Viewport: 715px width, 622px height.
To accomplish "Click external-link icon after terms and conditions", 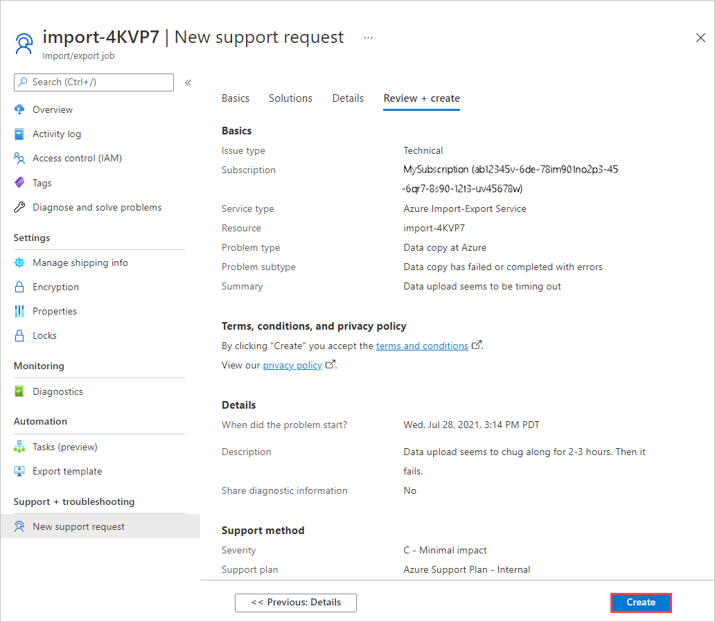I will [x=476, y=345].
